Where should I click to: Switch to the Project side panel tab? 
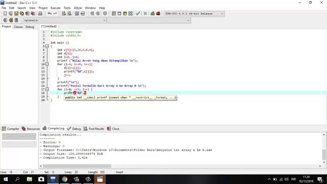pos(6,27)
